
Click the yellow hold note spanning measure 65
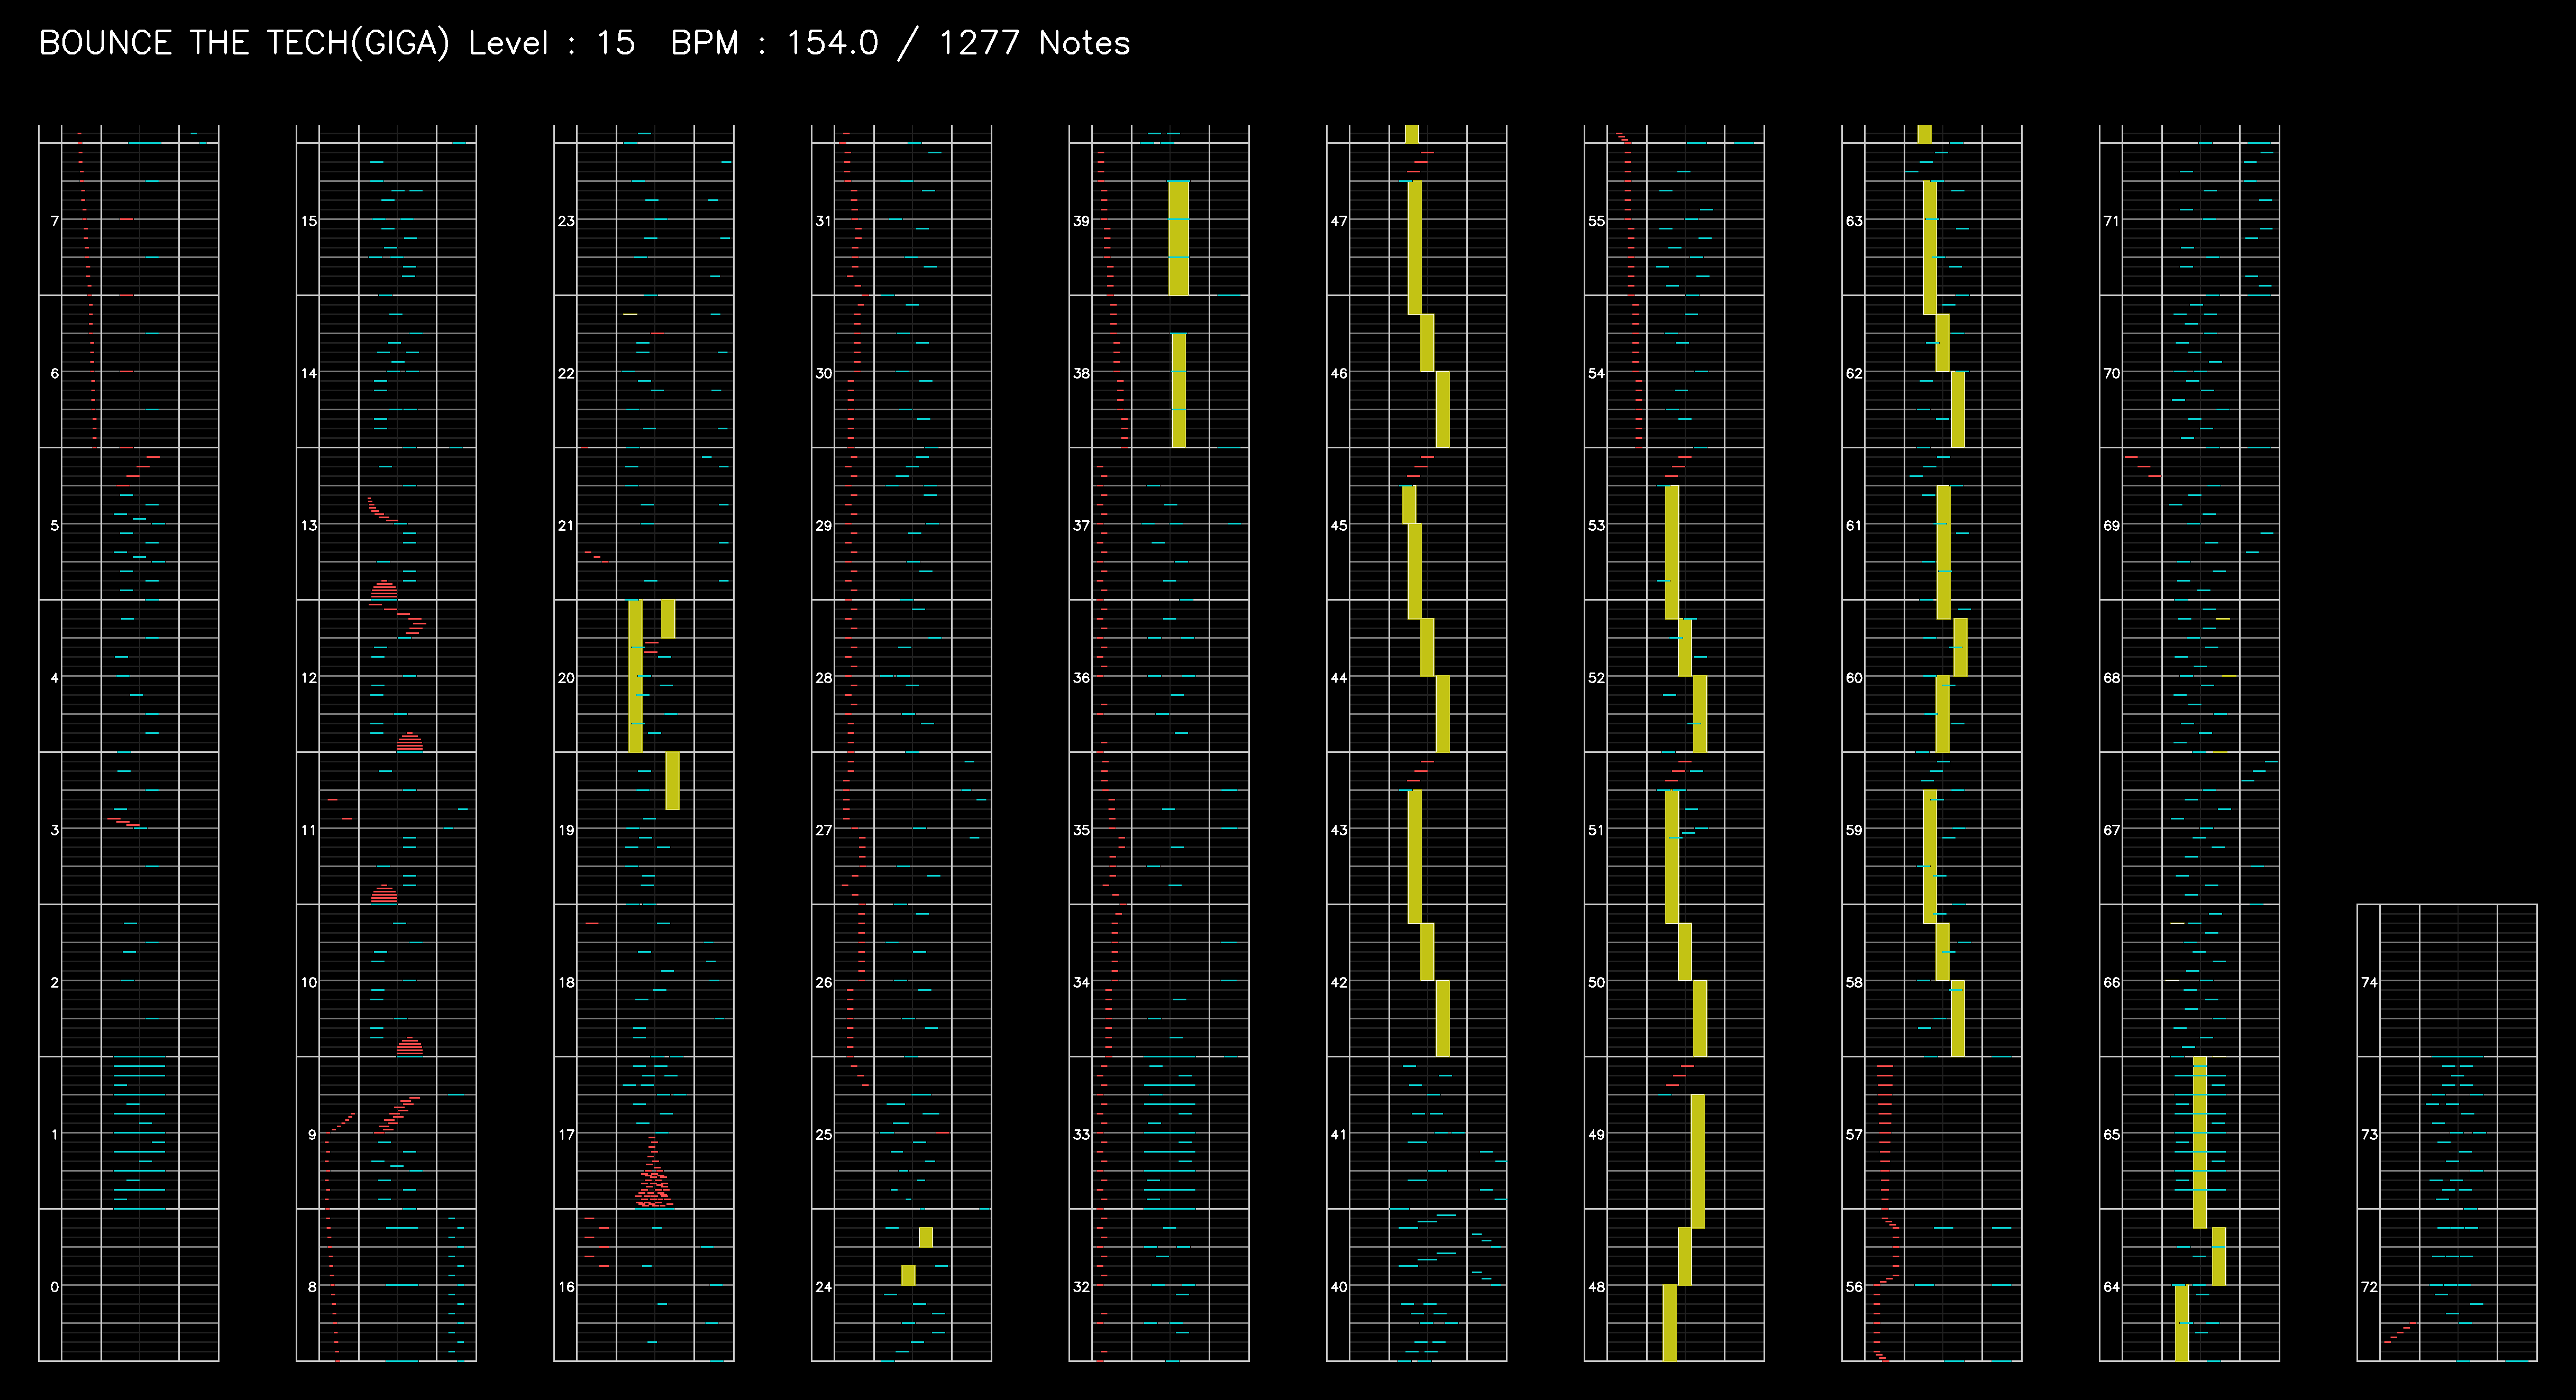click(2200, 1142)
